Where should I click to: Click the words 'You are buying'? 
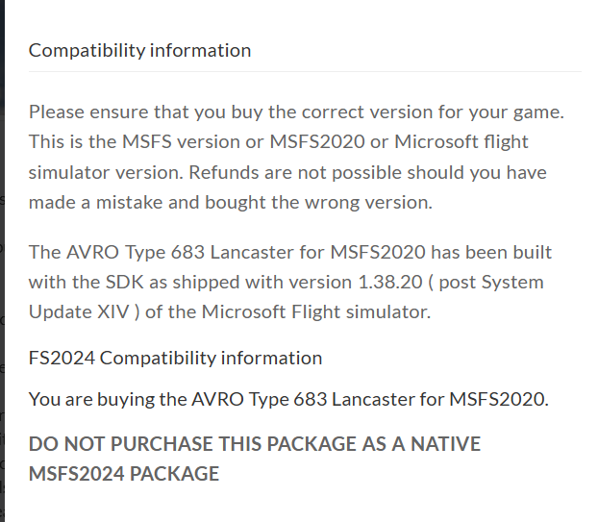pyautogui.click(x=91, y=400)
